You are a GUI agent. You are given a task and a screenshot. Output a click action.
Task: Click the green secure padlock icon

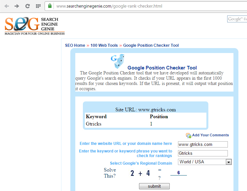(50, 6)
